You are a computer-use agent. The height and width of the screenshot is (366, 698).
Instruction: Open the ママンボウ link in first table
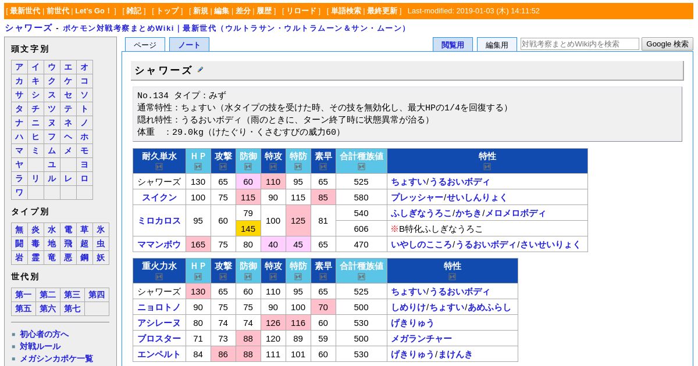pos(159,245)
